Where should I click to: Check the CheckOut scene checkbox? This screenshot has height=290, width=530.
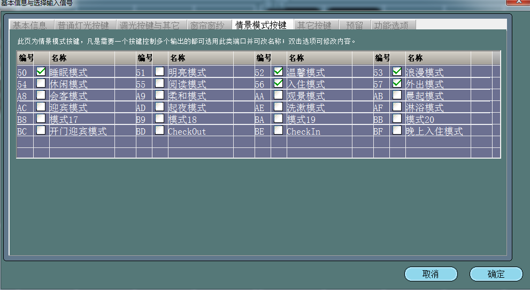tap(159, 130)
